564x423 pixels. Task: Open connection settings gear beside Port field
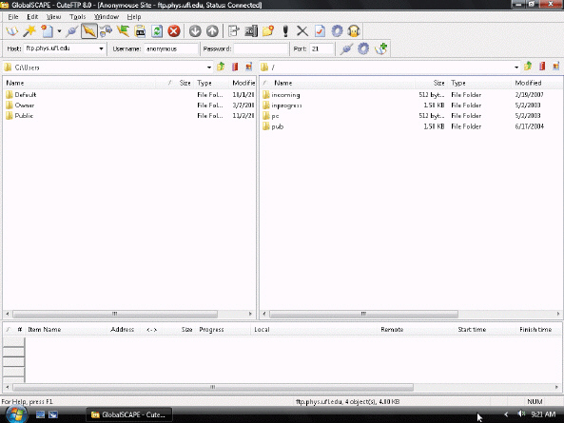point(363,48)
